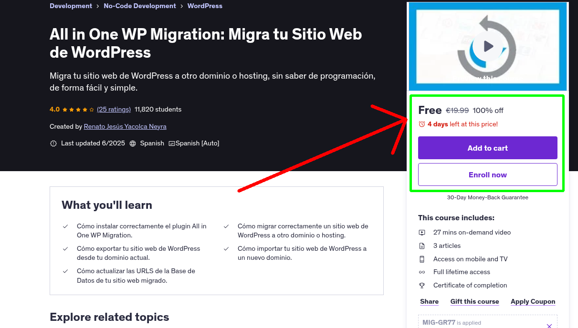Screen dimensions: 578x328
Task: Click checkmark beside 'Cómo migrar correctamente'
Action: click(226, 226)
